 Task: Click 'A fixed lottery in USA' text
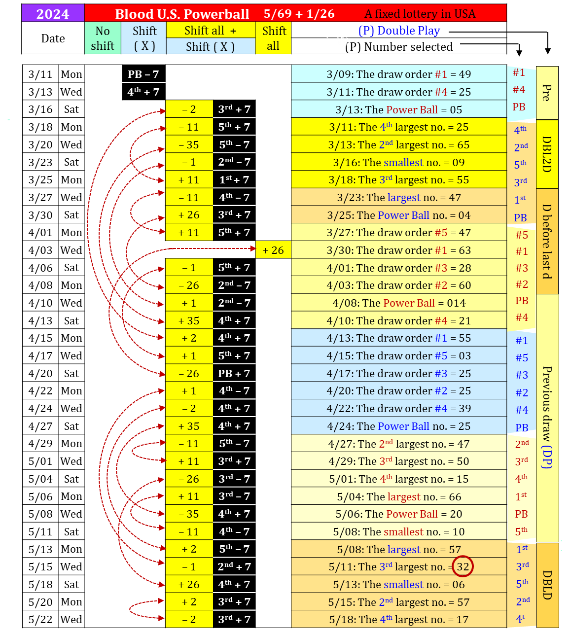click(x=420, y=13)
